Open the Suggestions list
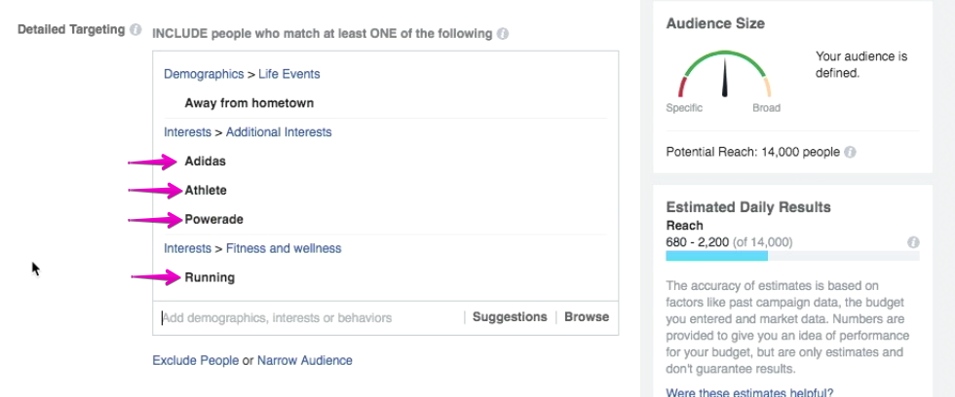 510,317
